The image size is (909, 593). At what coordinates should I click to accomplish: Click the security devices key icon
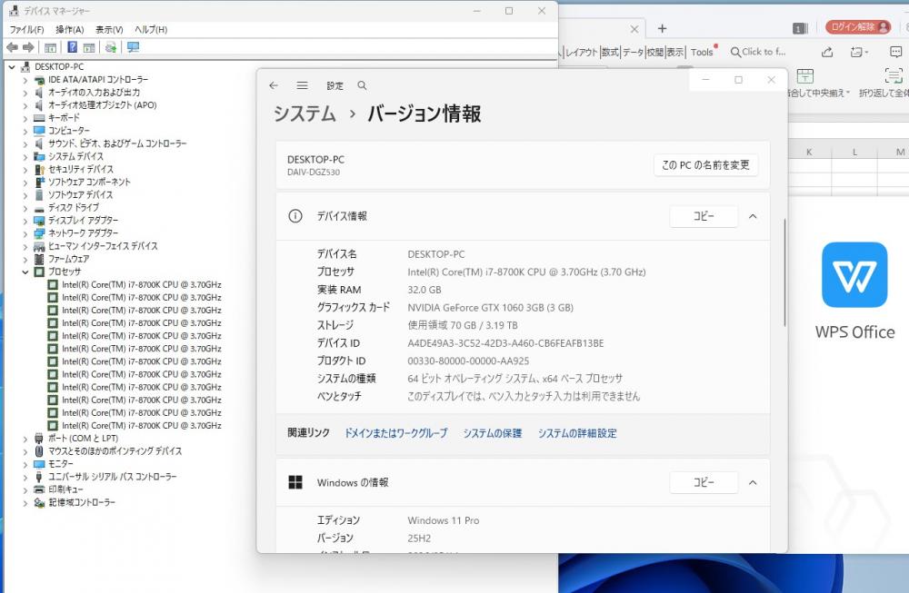[x=39, y=169]
